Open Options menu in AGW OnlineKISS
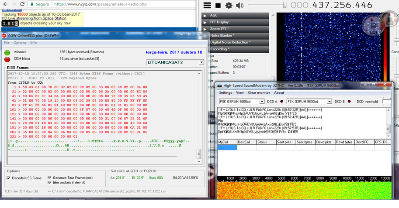The height and width of the screenshot is (208, 399). coord(20,43)
